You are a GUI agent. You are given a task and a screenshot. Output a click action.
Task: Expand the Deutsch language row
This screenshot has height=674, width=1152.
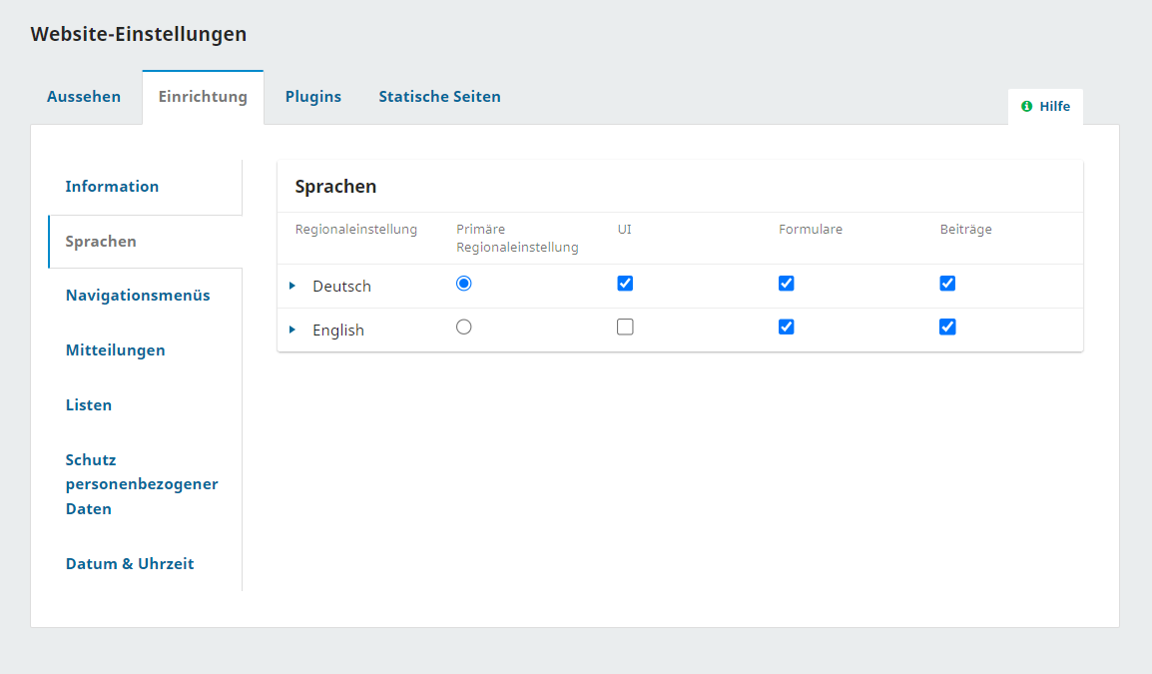(x=292, y=287)
